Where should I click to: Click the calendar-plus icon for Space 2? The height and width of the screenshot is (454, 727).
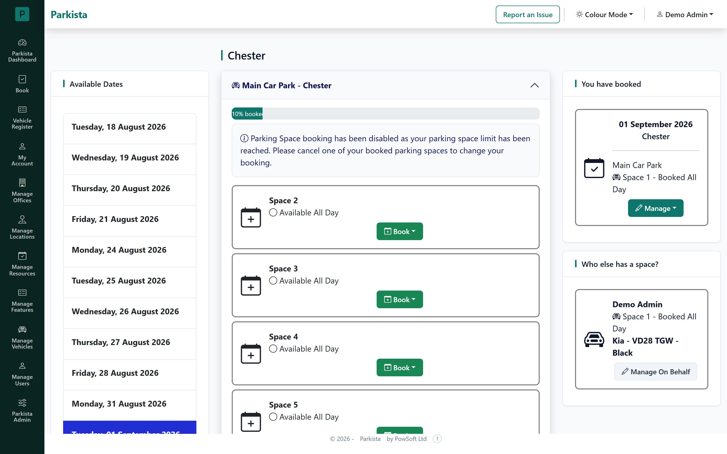[x=251, y=217]
